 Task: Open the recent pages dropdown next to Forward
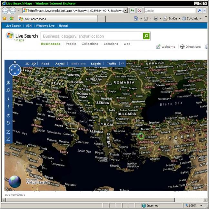(18, 11)
